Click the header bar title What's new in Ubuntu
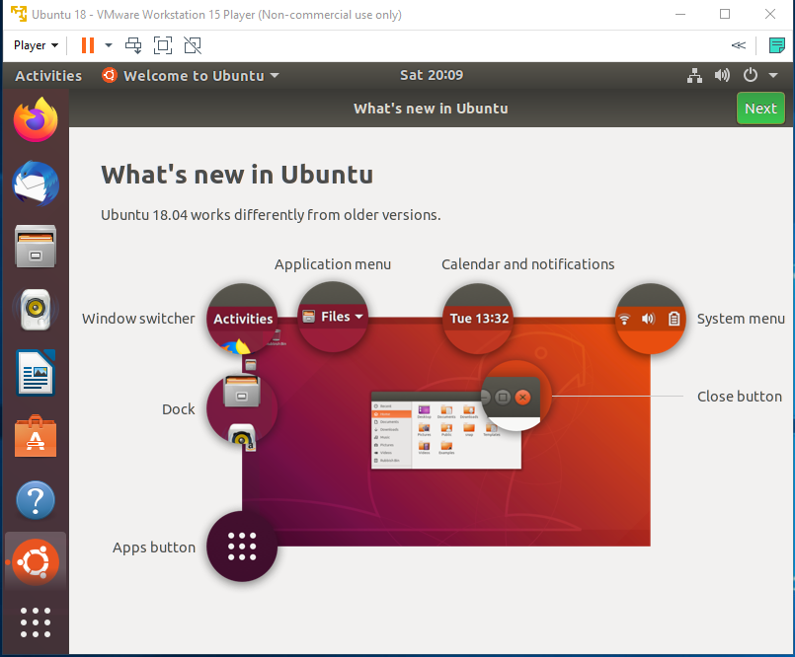 point(431,109)
